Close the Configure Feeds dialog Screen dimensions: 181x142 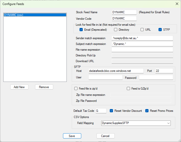click(177, 4)
